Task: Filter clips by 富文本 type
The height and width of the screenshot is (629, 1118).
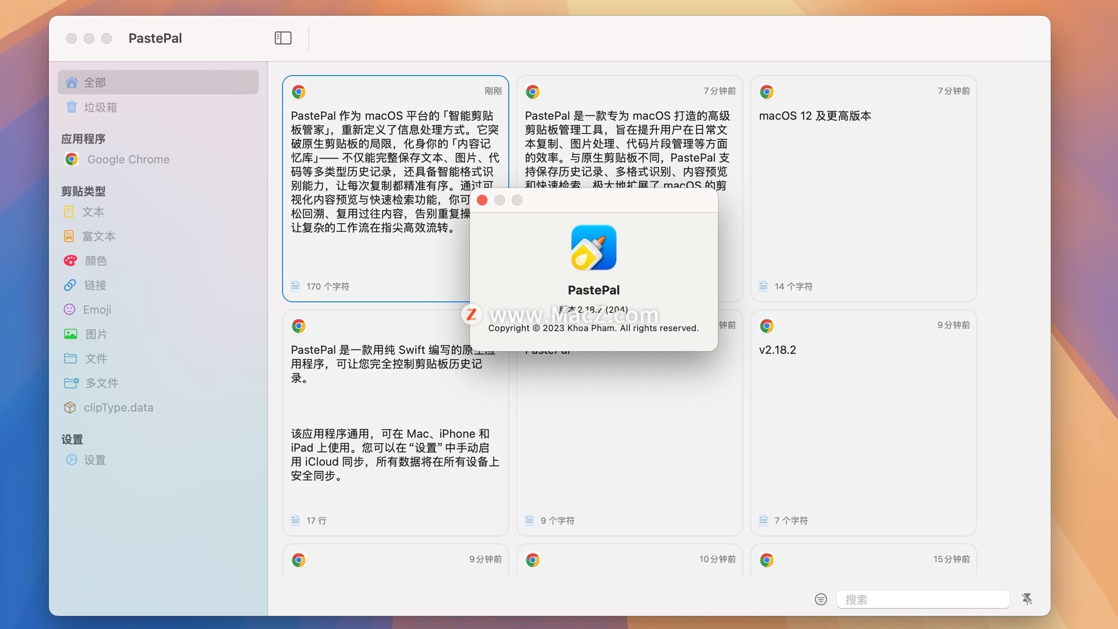Action: tap(158, 236)
